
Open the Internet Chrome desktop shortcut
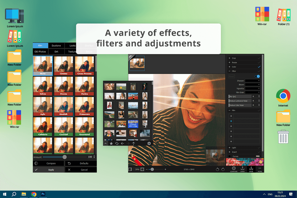[283, 98]
